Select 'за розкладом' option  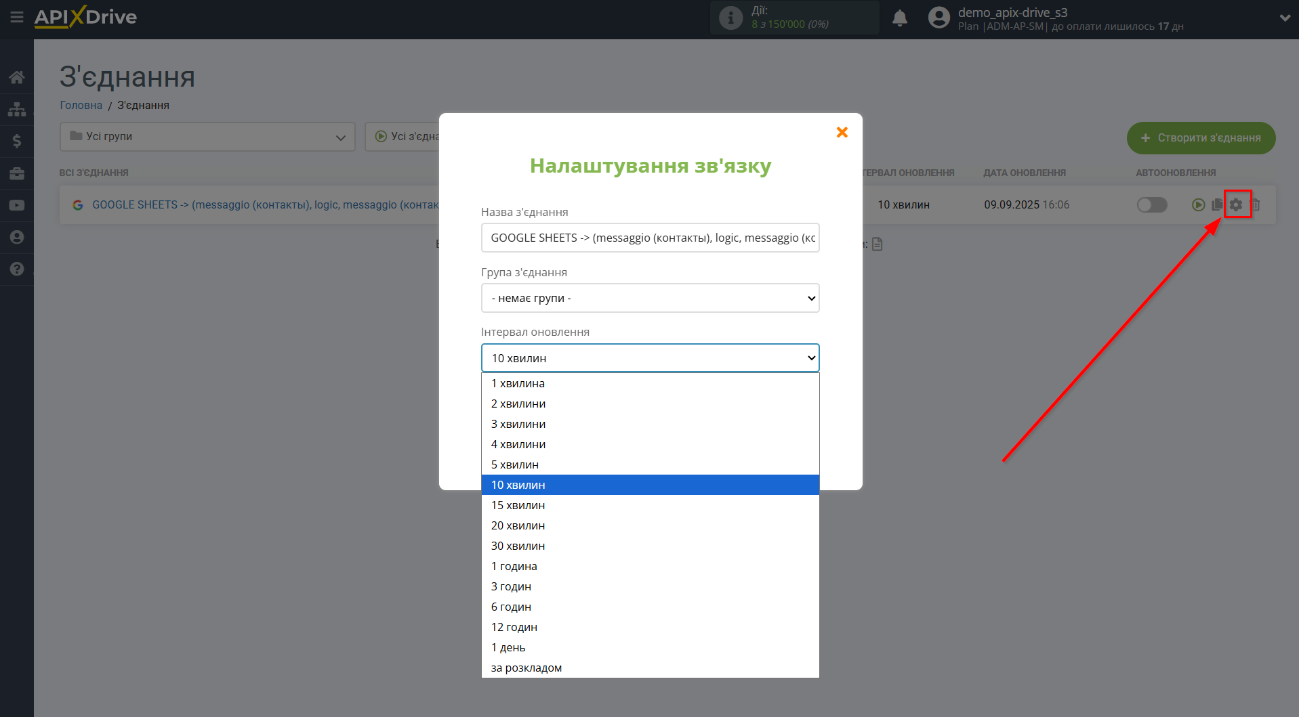pyautogui.click(x=526, y=668)
